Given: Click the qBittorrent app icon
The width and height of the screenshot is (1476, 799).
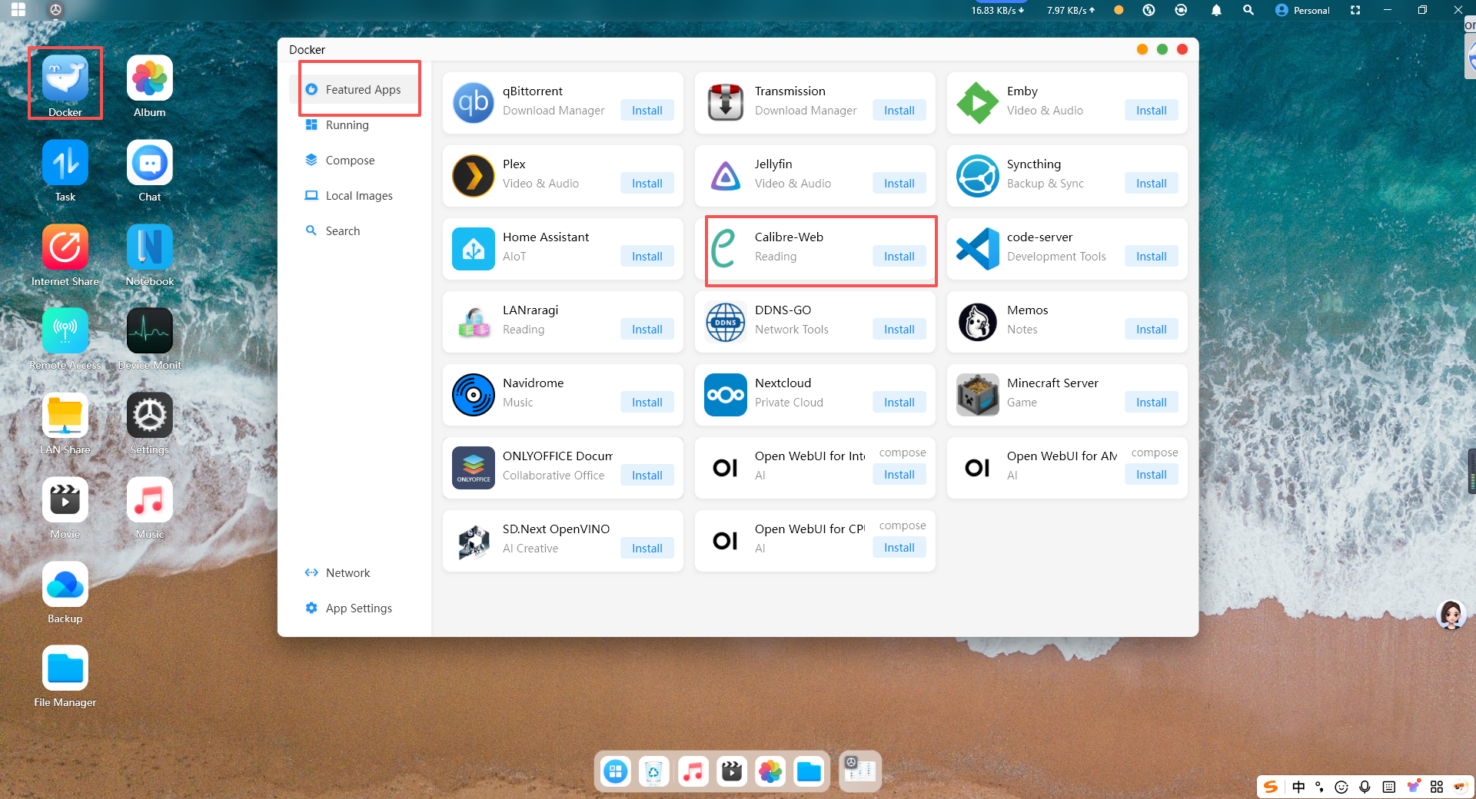Looking at the screenshot, I should point(474,103).
